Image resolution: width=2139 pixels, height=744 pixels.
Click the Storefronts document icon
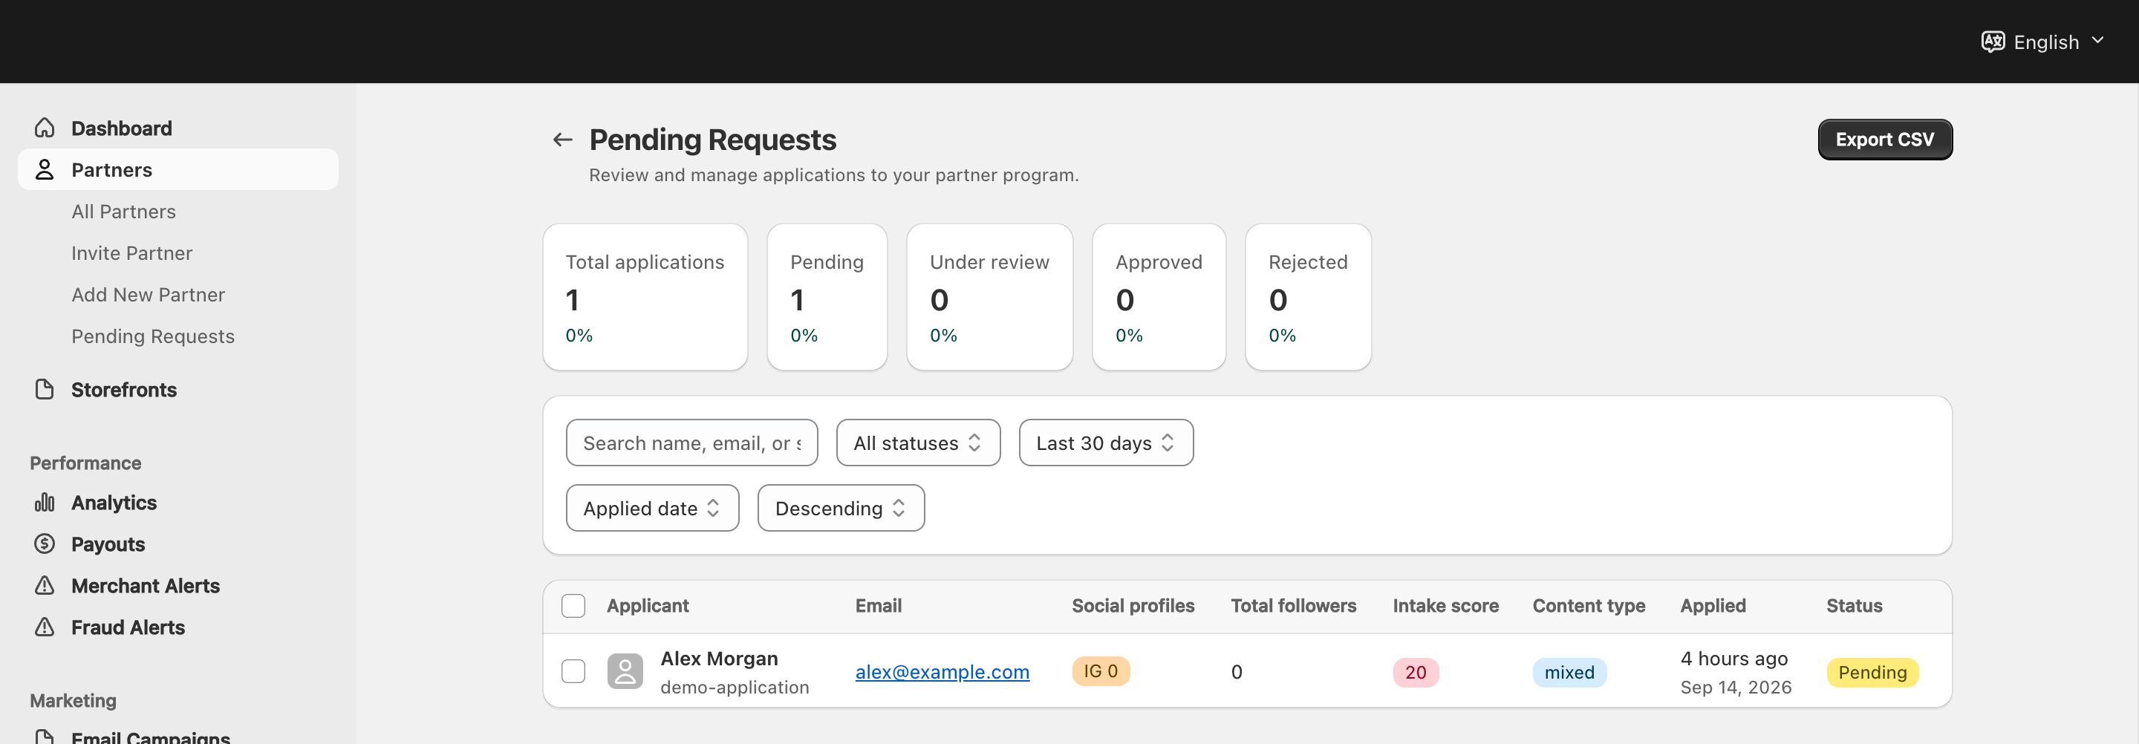pos(45,389)
